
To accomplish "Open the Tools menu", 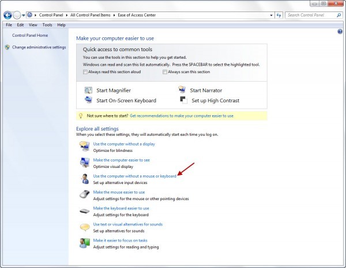I will point(47,25).
